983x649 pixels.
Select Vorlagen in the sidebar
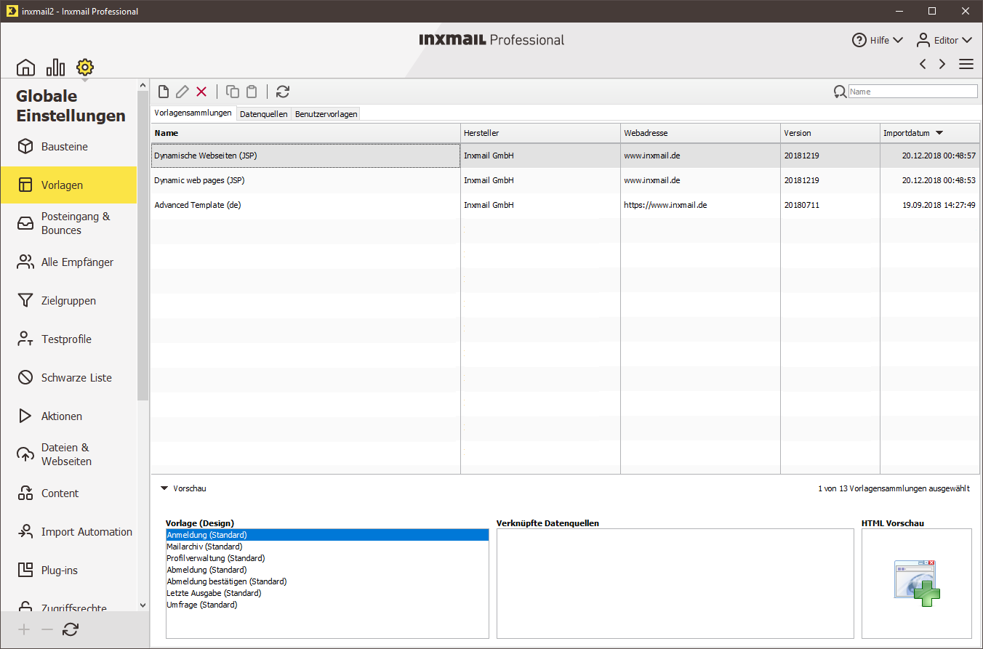(x=68, y=185)
